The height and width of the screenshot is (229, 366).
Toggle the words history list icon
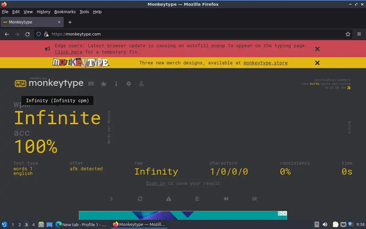(x=197, y=199)
